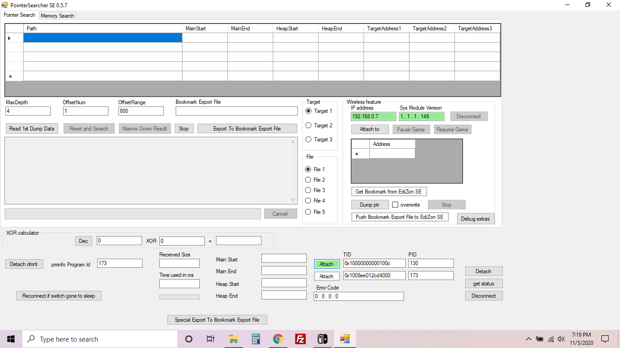Click the Cortana circle icon
This screenshot has height=348, width=620.
point(189,339)
